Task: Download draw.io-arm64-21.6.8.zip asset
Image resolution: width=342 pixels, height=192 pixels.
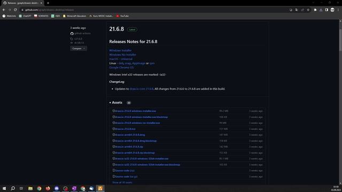Action: click(x=129, y=147)
